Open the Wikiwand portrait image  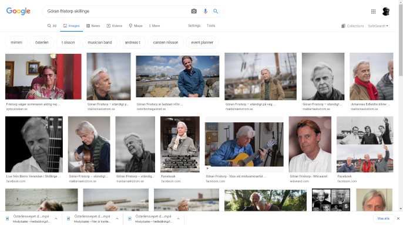click(x=310, y=144)
